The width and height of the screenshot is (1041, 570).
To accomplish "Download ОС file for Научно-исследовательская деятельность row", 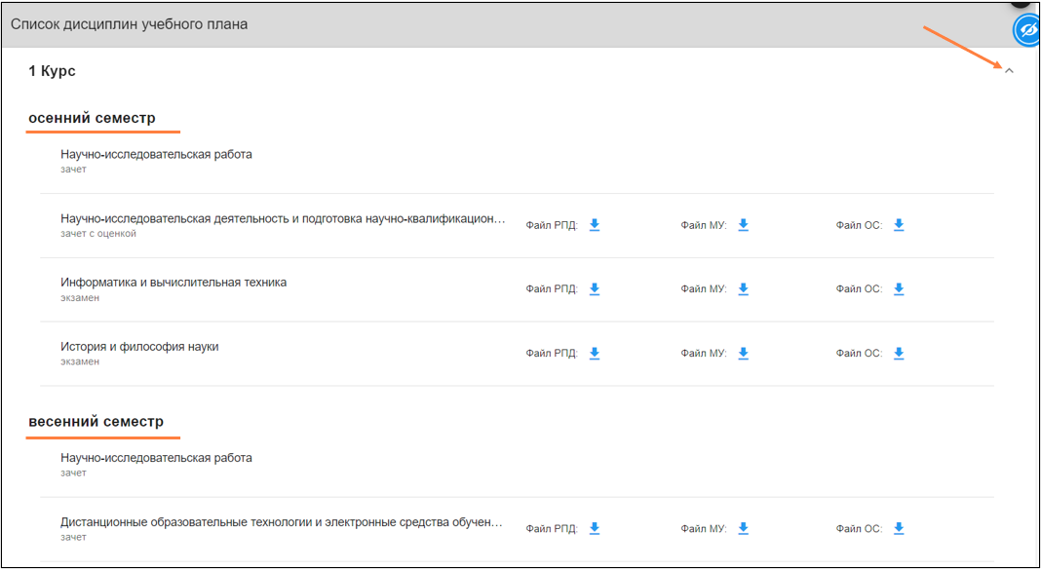I will point(899,225).
